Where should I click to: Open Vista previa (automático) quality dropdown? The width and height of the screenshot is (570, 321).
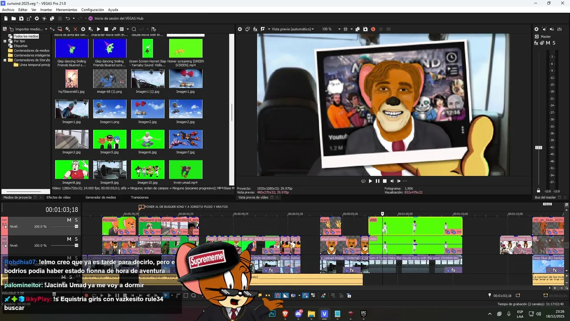click(292, 29)
